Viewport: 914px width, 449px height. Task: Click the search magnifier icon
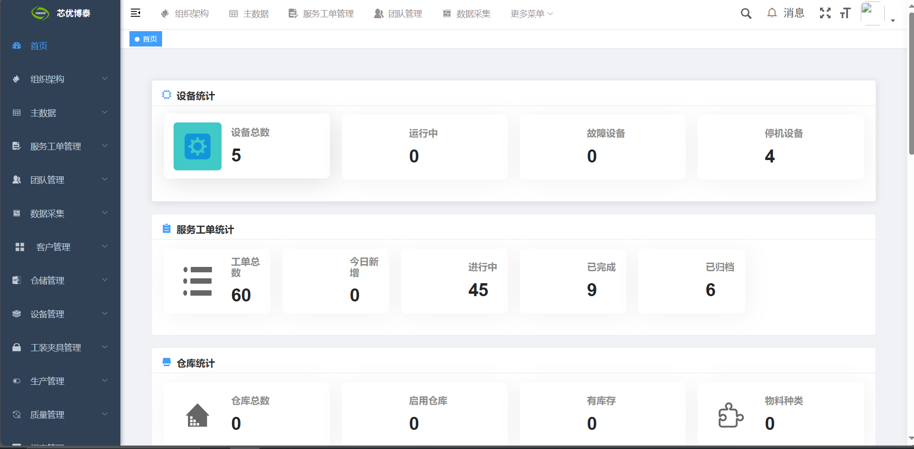pos(746,13)
